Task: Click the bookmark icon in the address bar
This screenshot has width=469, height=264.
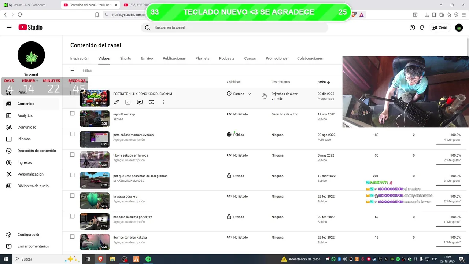Action: point(97,15)
